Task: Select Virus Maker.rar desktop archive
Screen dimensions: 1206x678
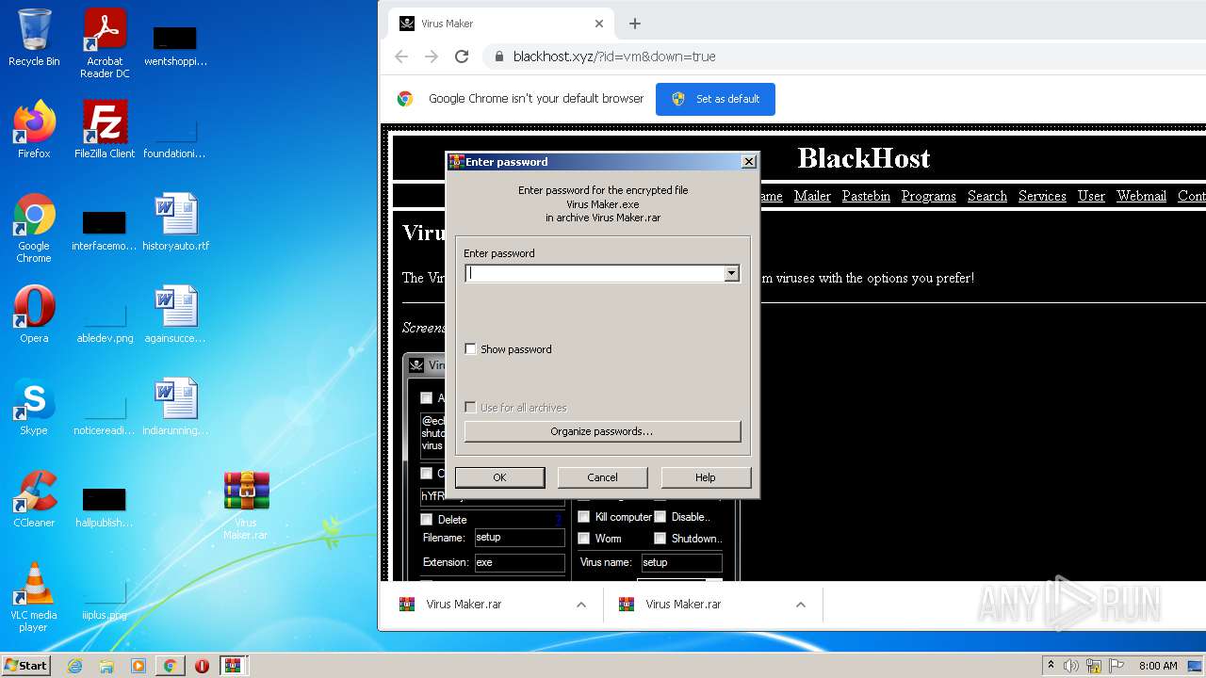Action: pyautogui.click(x=246, y=506)
